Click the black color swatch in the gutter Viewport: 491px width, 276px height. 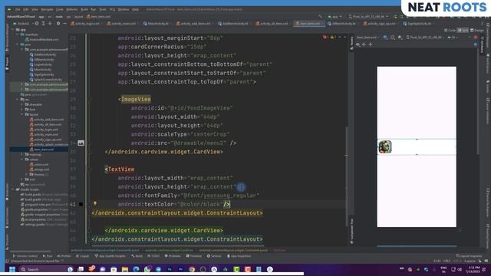81,205
